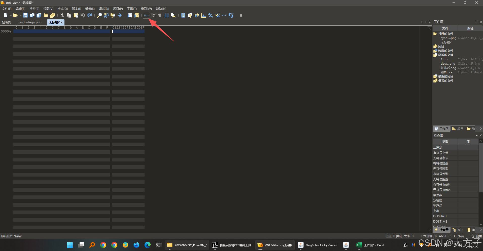Viewport: 483px width, 251px height.
Task: Click the 十六进制(H) status bar item
Action: tap(428, 236)
